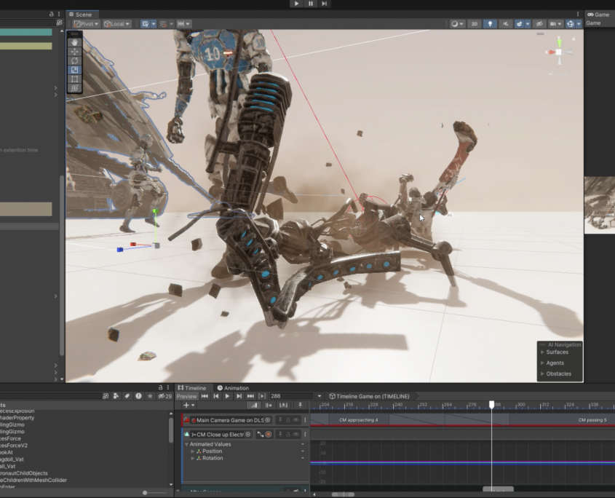Click the timeline record button on CM track
615x498 pixels.
pos(269,435)
